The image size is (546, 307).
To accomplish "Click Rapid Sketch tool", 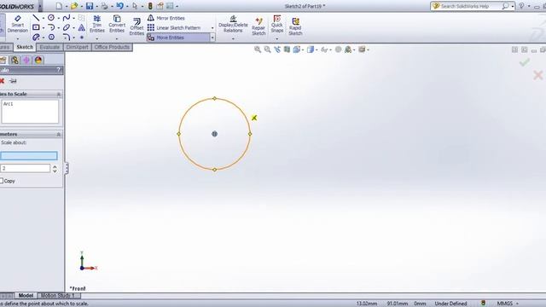I will click(295, 26).
